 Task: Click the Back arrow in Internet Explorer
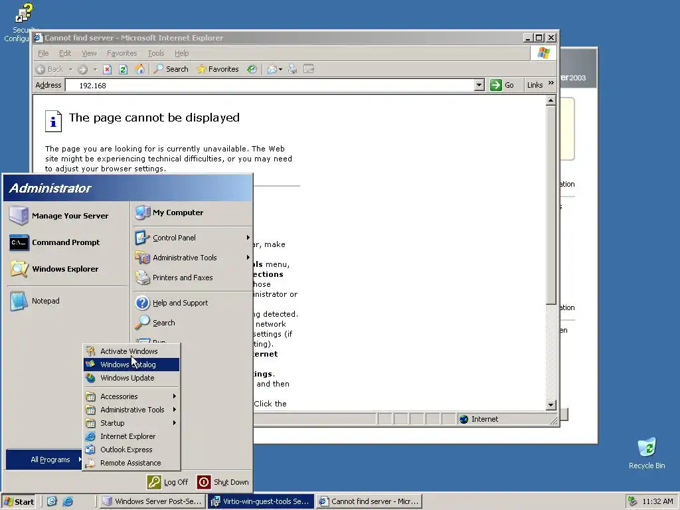41,69
